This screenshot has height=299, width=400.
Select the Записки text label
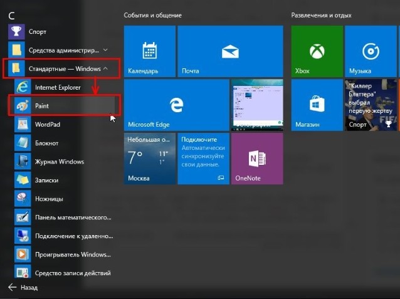pyautogui.click(x=46, y=181)
